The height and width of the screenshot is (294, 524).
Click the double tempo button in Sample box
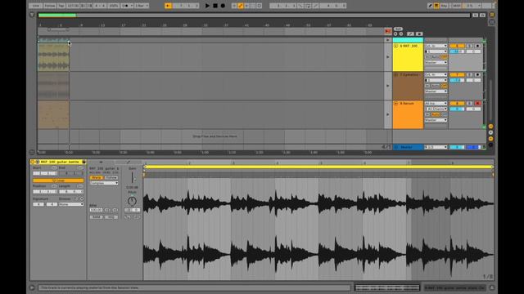point(115,210)
